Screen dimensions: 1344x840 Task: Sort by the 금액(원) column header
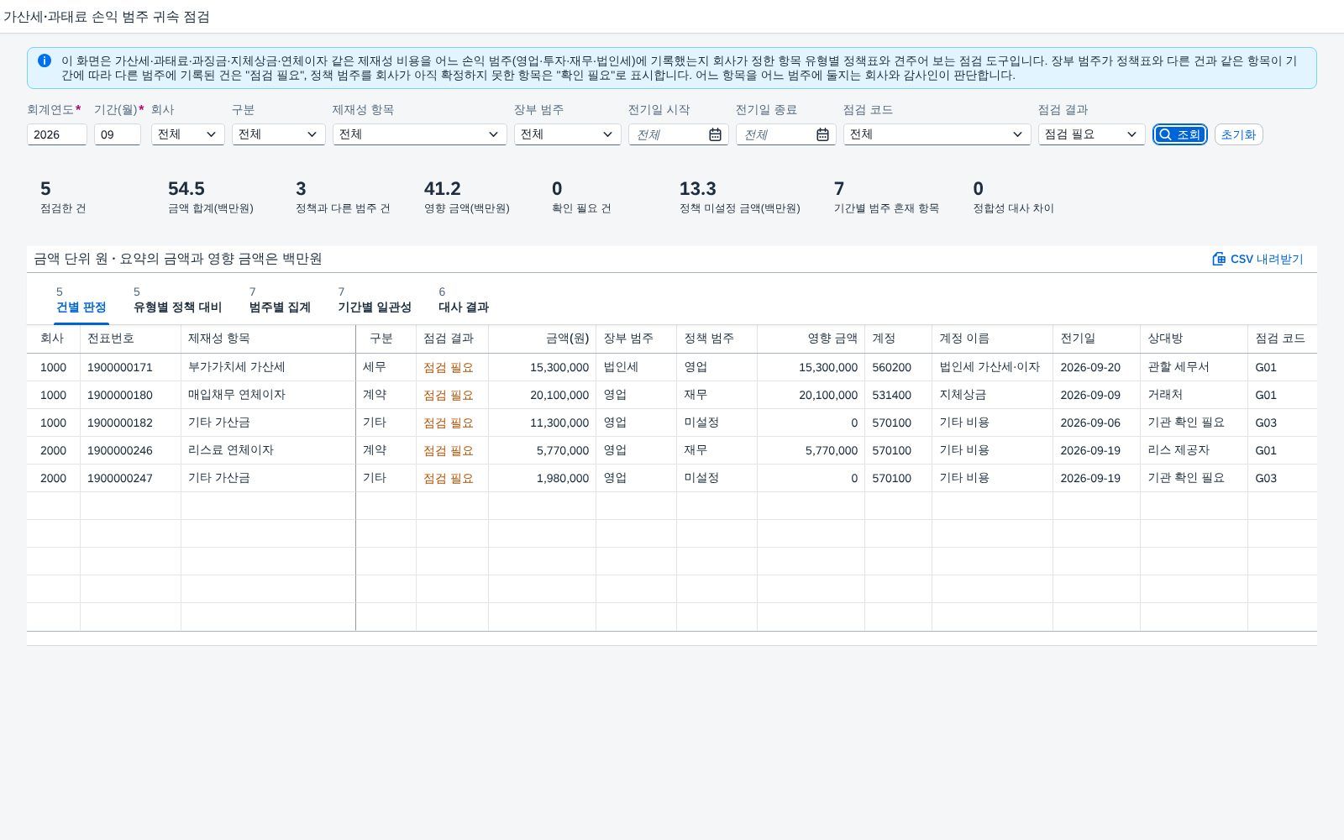point(543,339)
